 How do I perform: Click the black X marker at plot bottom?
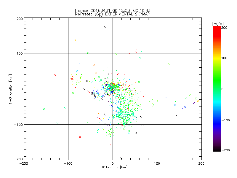(x=121, y=158)
